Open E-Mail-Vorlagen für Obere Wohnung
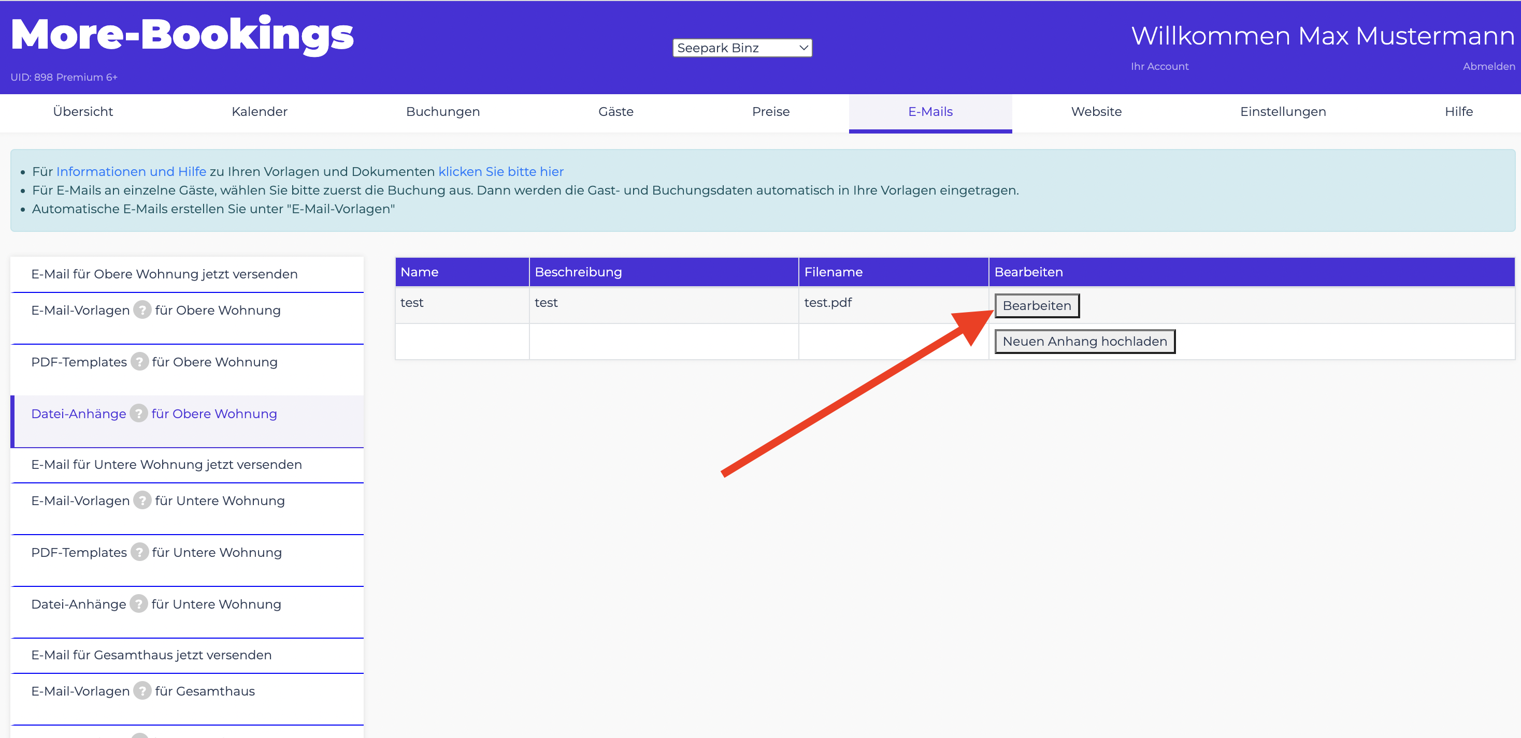Image resolution: width=1521 pixels, height=738 pixels. (187, 318)
